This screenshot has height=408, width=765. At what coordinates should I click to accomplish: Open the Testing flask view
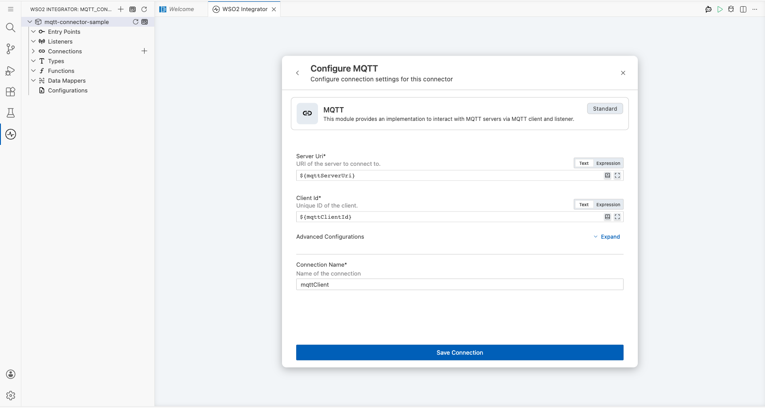(11, 113)
